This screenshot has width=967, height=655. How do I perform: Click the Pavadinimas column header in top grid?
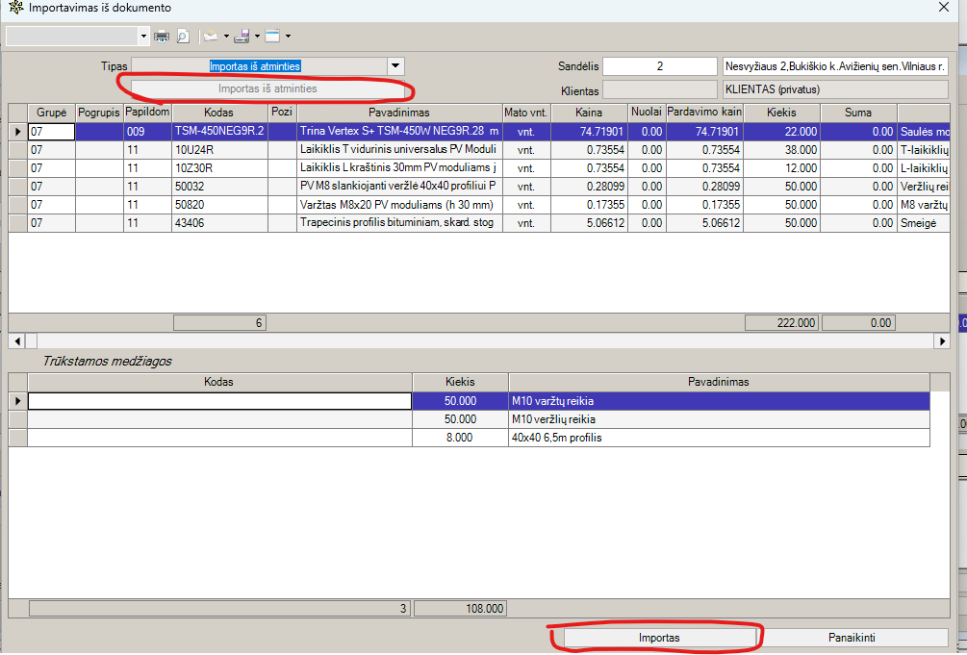point(399,113)
